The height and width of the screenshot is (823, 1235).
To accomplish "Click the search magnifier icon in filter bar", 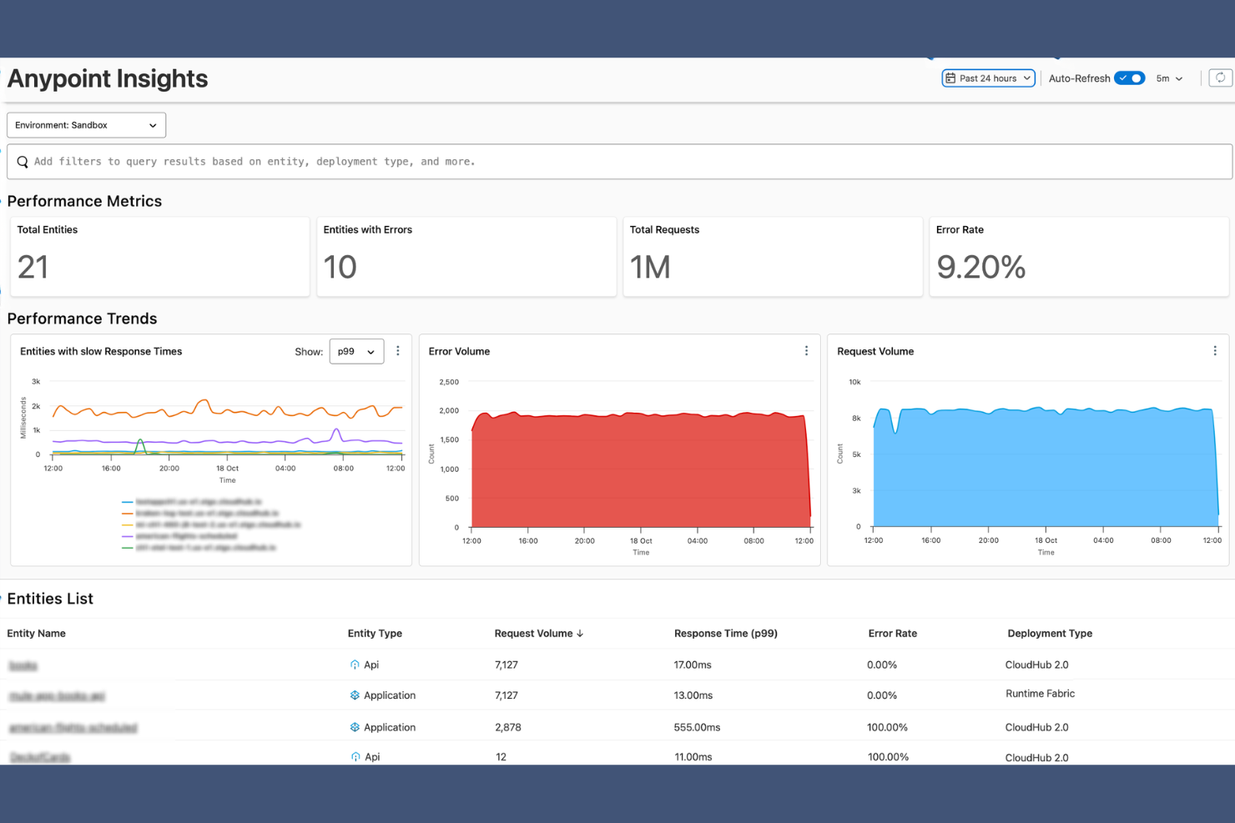I will (23, 162).
